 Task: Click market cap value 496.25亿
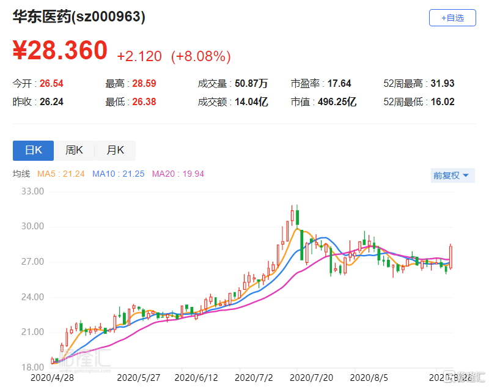click(337, 101)
